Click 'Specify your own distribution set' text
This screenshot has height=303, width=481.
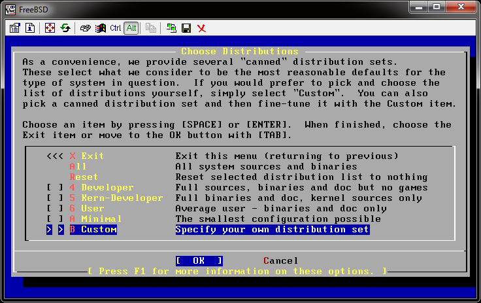point(273,230)
